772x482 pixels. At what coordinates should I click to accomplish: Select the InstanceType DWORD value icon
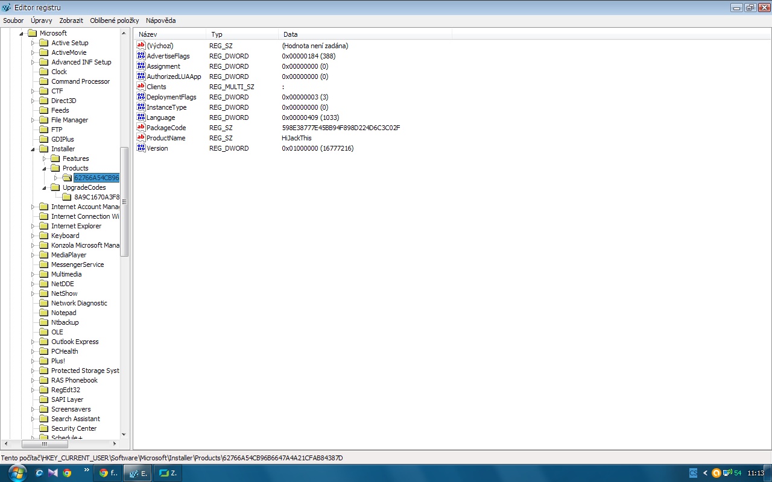pos(141,107)
